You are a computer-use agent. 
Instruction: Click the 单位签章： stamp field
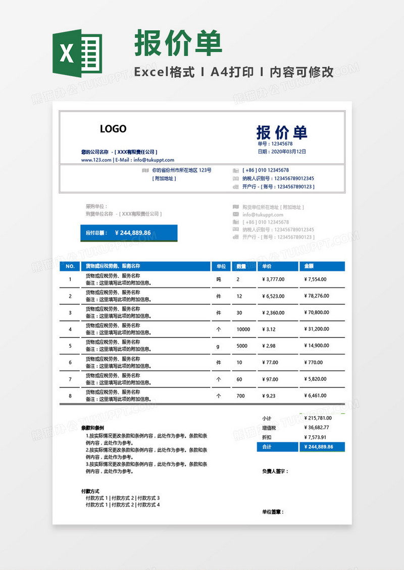[273, 512]
